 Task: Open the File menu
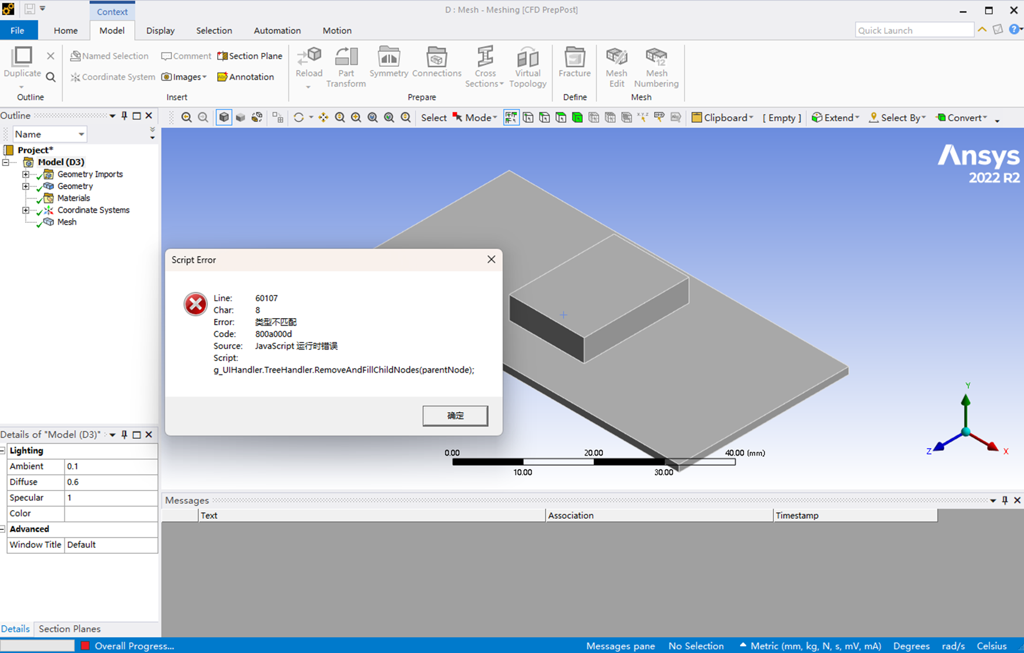(17, 30)
